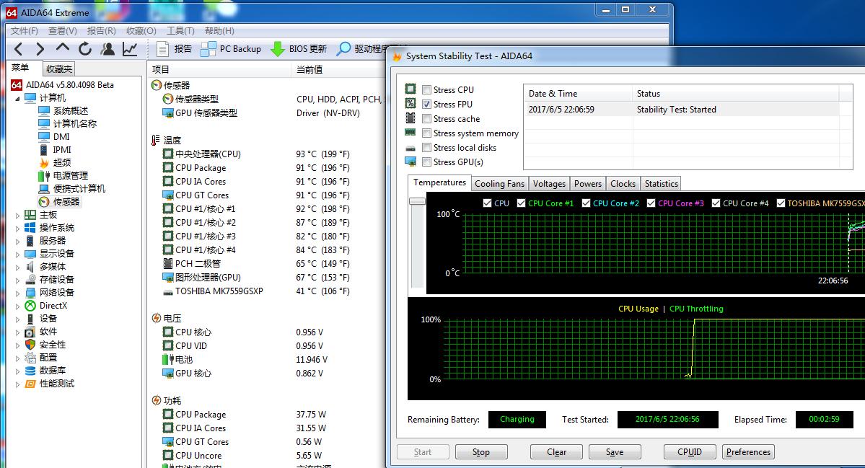Click the BIOS 更新 green arrow icon

pyautogui.click(x=278, y=49)
